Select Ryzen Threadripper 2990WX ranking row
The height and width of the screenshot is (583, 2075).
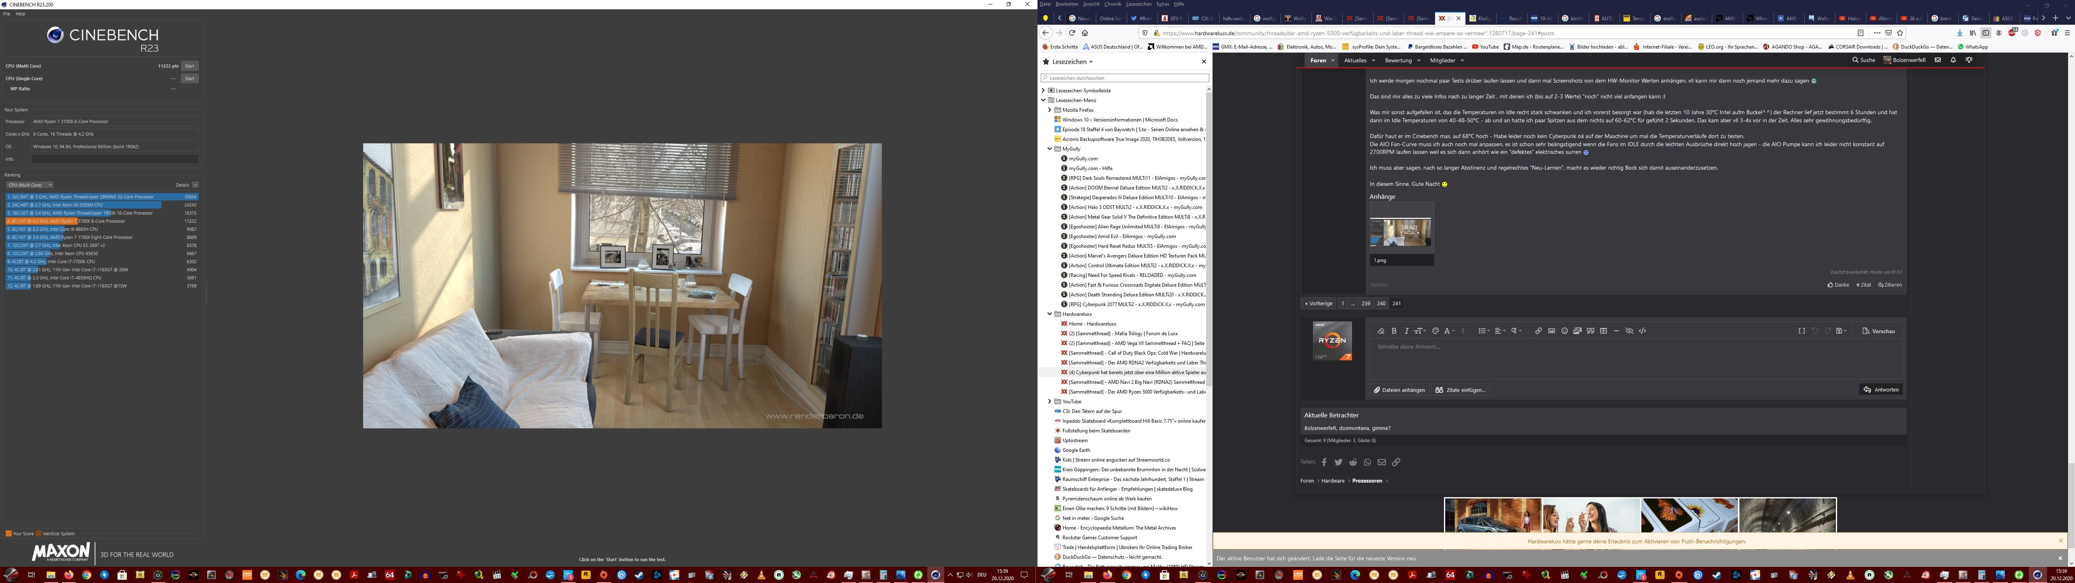101,196
